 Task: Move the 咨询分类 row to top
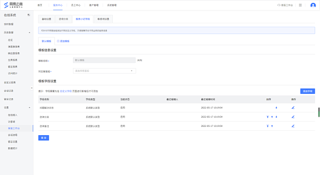[x=267, y=117]
